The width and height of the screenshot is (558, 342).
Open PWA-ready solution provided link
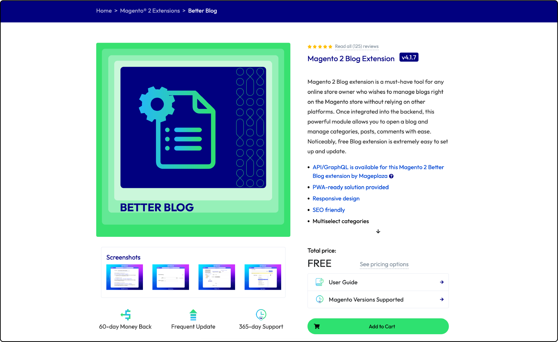click(x=351, y=187)
